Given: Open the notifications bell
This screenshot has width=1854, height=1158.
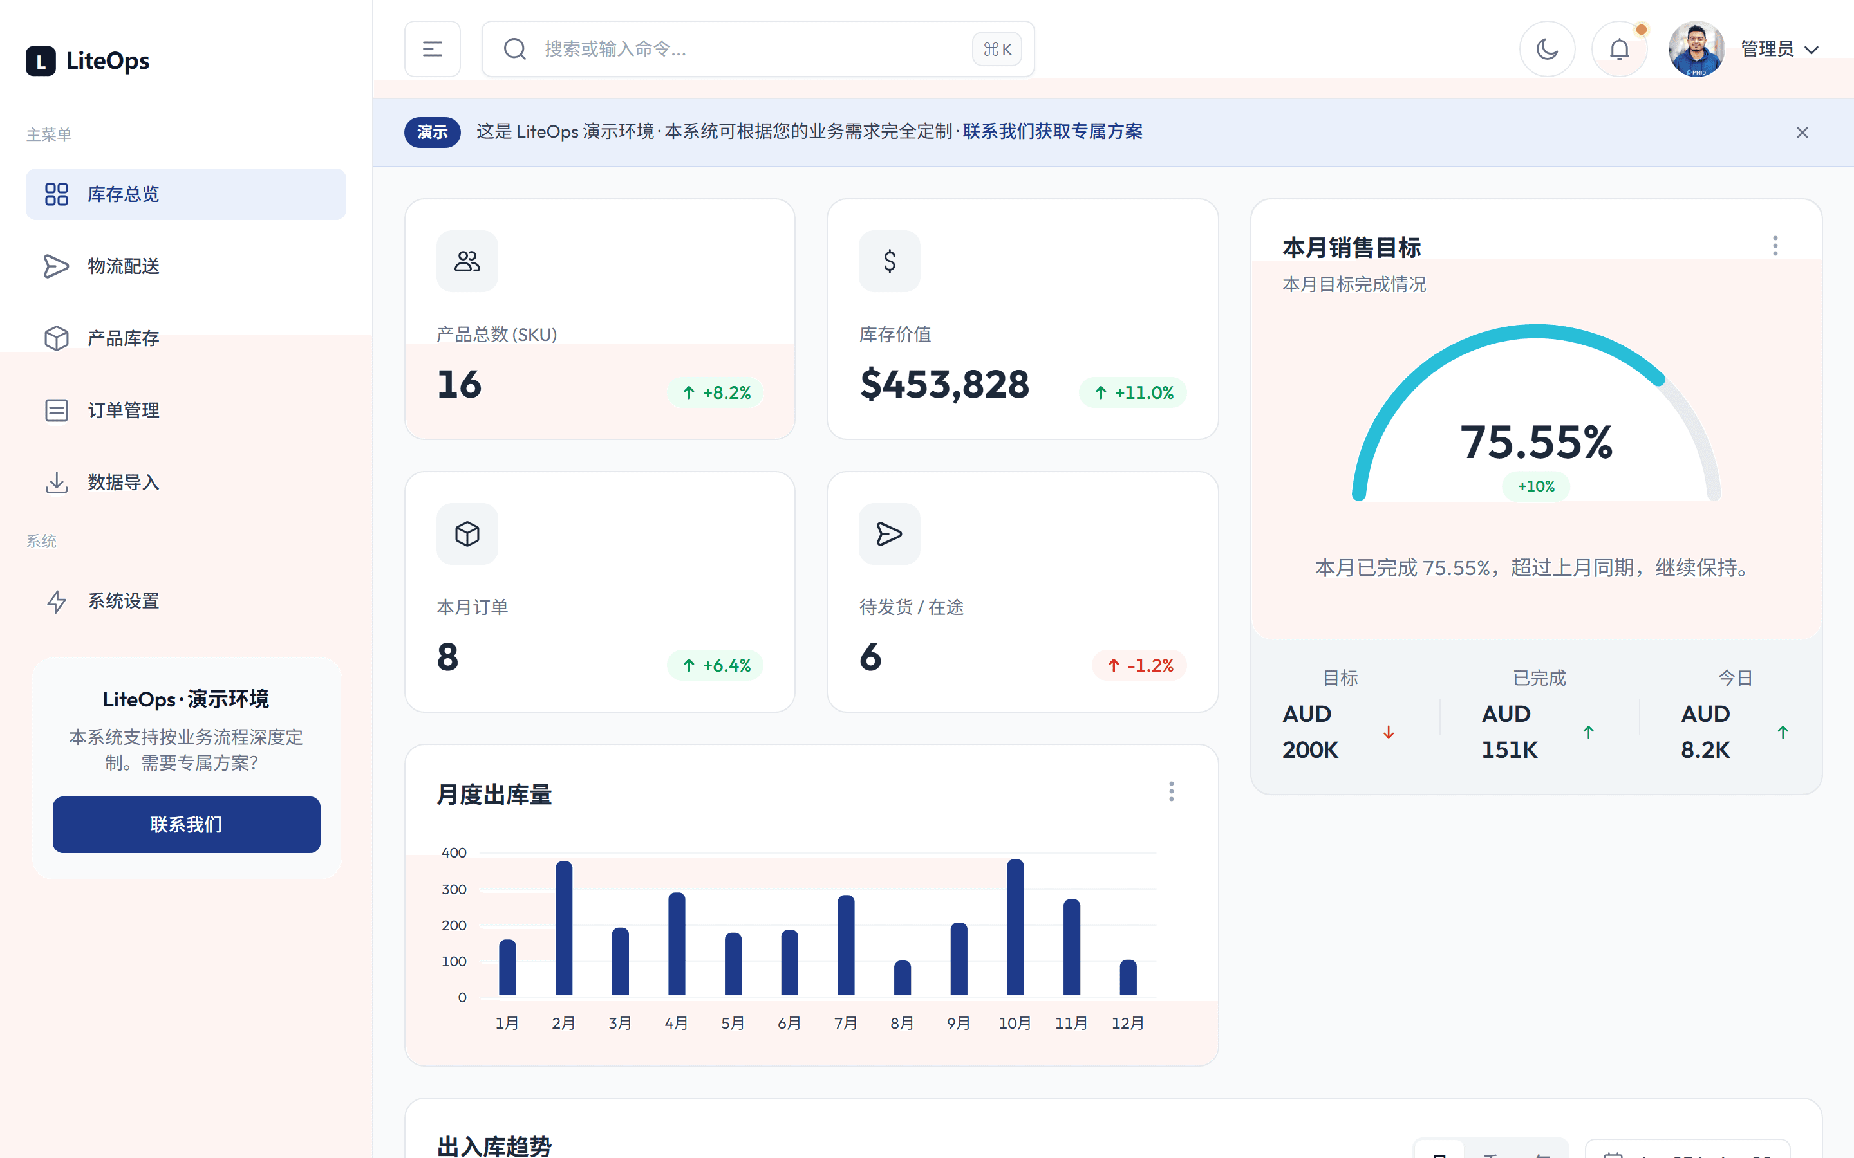Looking at the screenshot, I should (x=1619, y=48).
